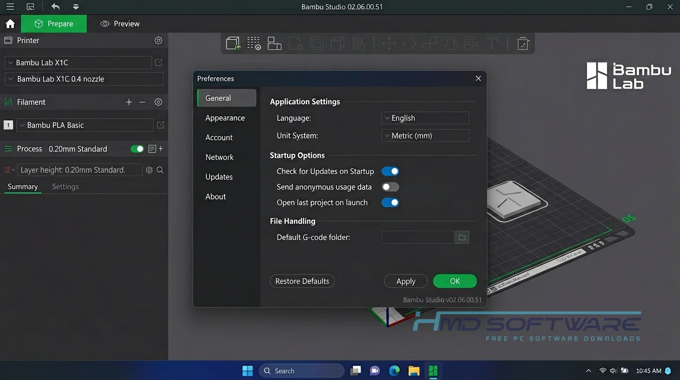Select the Summary tab
680x380 pixels.
click(23, 187)
